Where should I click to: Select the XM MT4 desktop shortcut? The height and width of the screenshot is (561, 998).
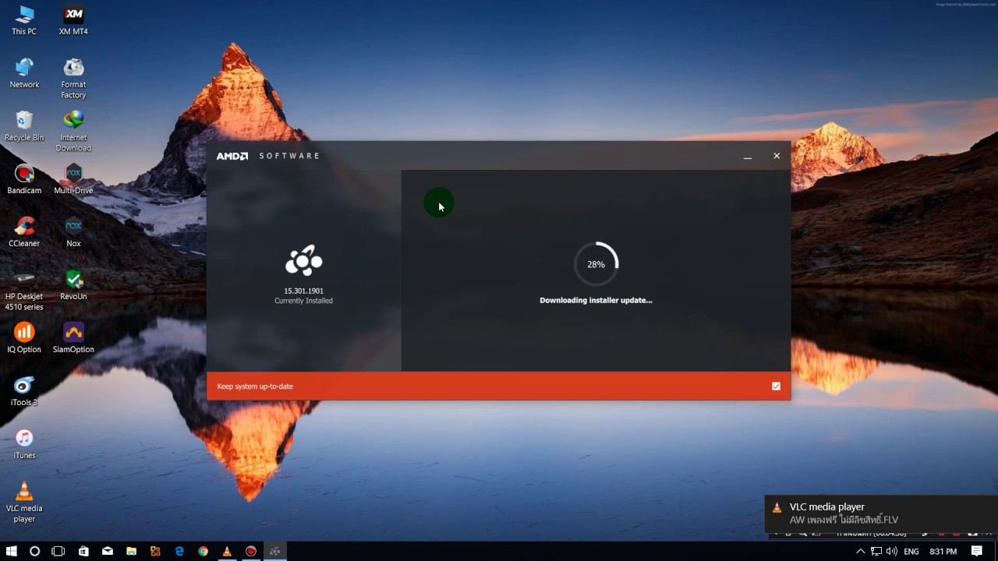(x=73, y=20)
